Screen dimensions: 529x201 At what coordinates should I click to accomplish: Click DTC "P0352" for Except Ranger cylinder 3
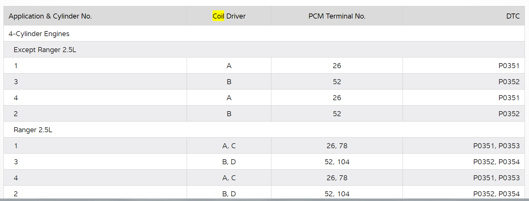coord(509,82)
